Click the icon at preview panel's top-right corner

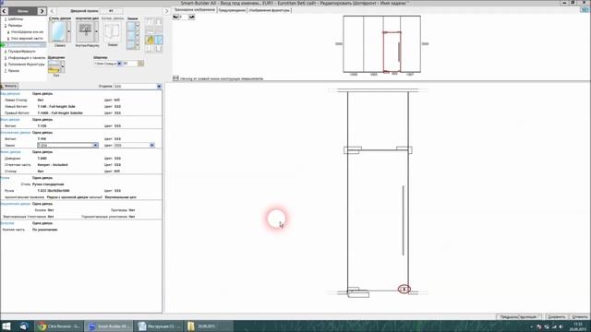tap(585, 10)
